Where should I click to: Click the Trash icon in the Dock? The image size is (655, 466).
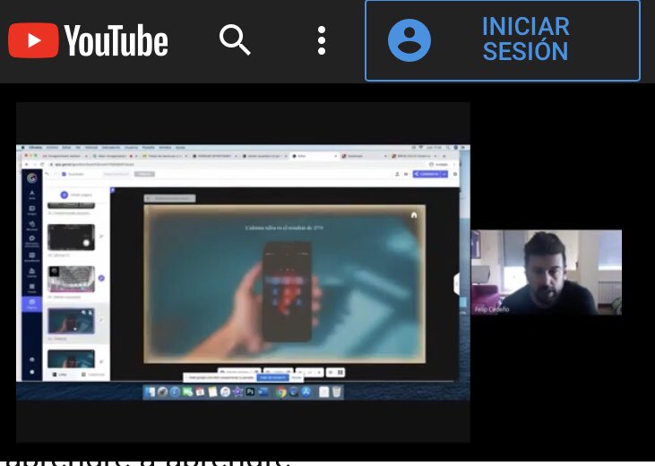(336, 392)
